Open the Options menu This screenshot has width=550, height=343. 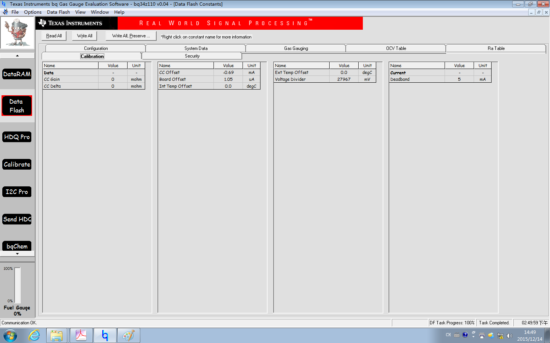pos(33,12)
